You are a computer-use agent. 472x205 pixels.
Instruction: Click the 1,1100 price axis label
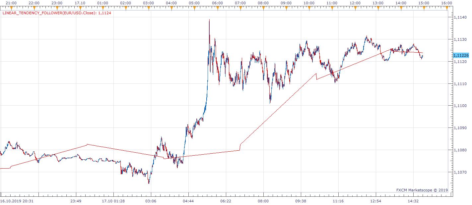460,106
